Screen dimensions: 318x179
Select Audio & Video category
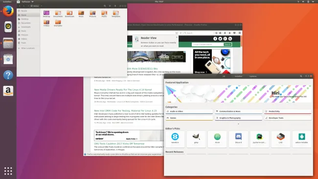click(189, 111)
